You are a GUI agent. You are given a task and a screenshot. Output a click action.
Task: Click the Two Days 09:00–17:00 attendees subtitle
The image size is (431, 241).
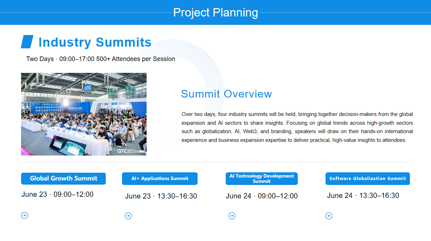click(x=101, y=59)
